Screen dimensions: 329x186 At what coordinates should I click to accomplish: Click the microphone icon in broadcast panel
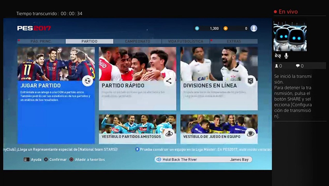pyautogui.click(x=286, y=56)
